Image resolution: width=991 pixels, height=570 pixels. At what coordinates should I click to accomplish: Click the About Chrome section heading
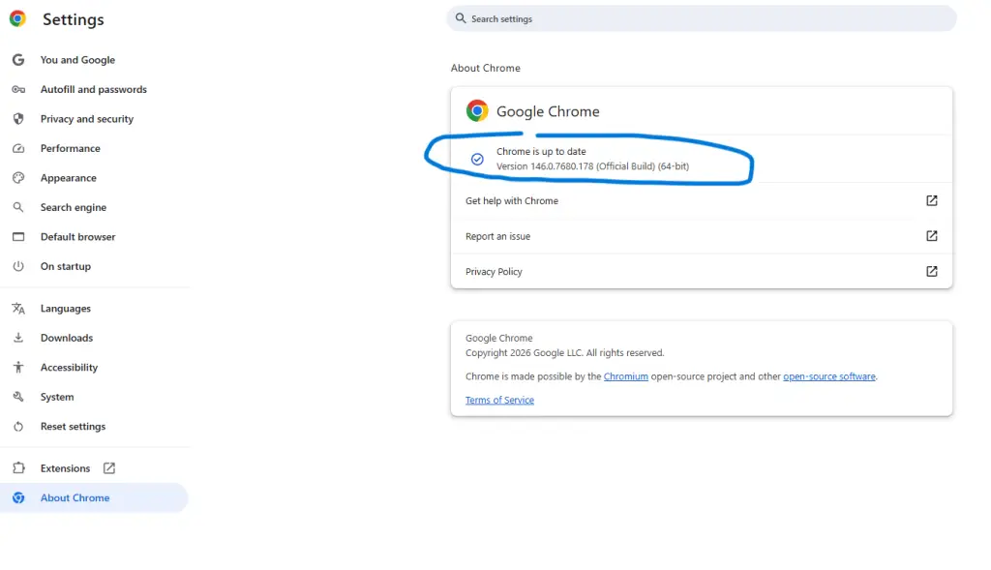point(486,68)
